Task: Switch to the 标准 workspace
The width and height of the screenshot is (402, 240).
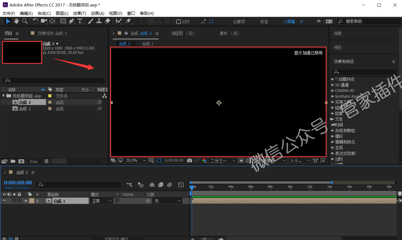Action: (x=264, y=21)
